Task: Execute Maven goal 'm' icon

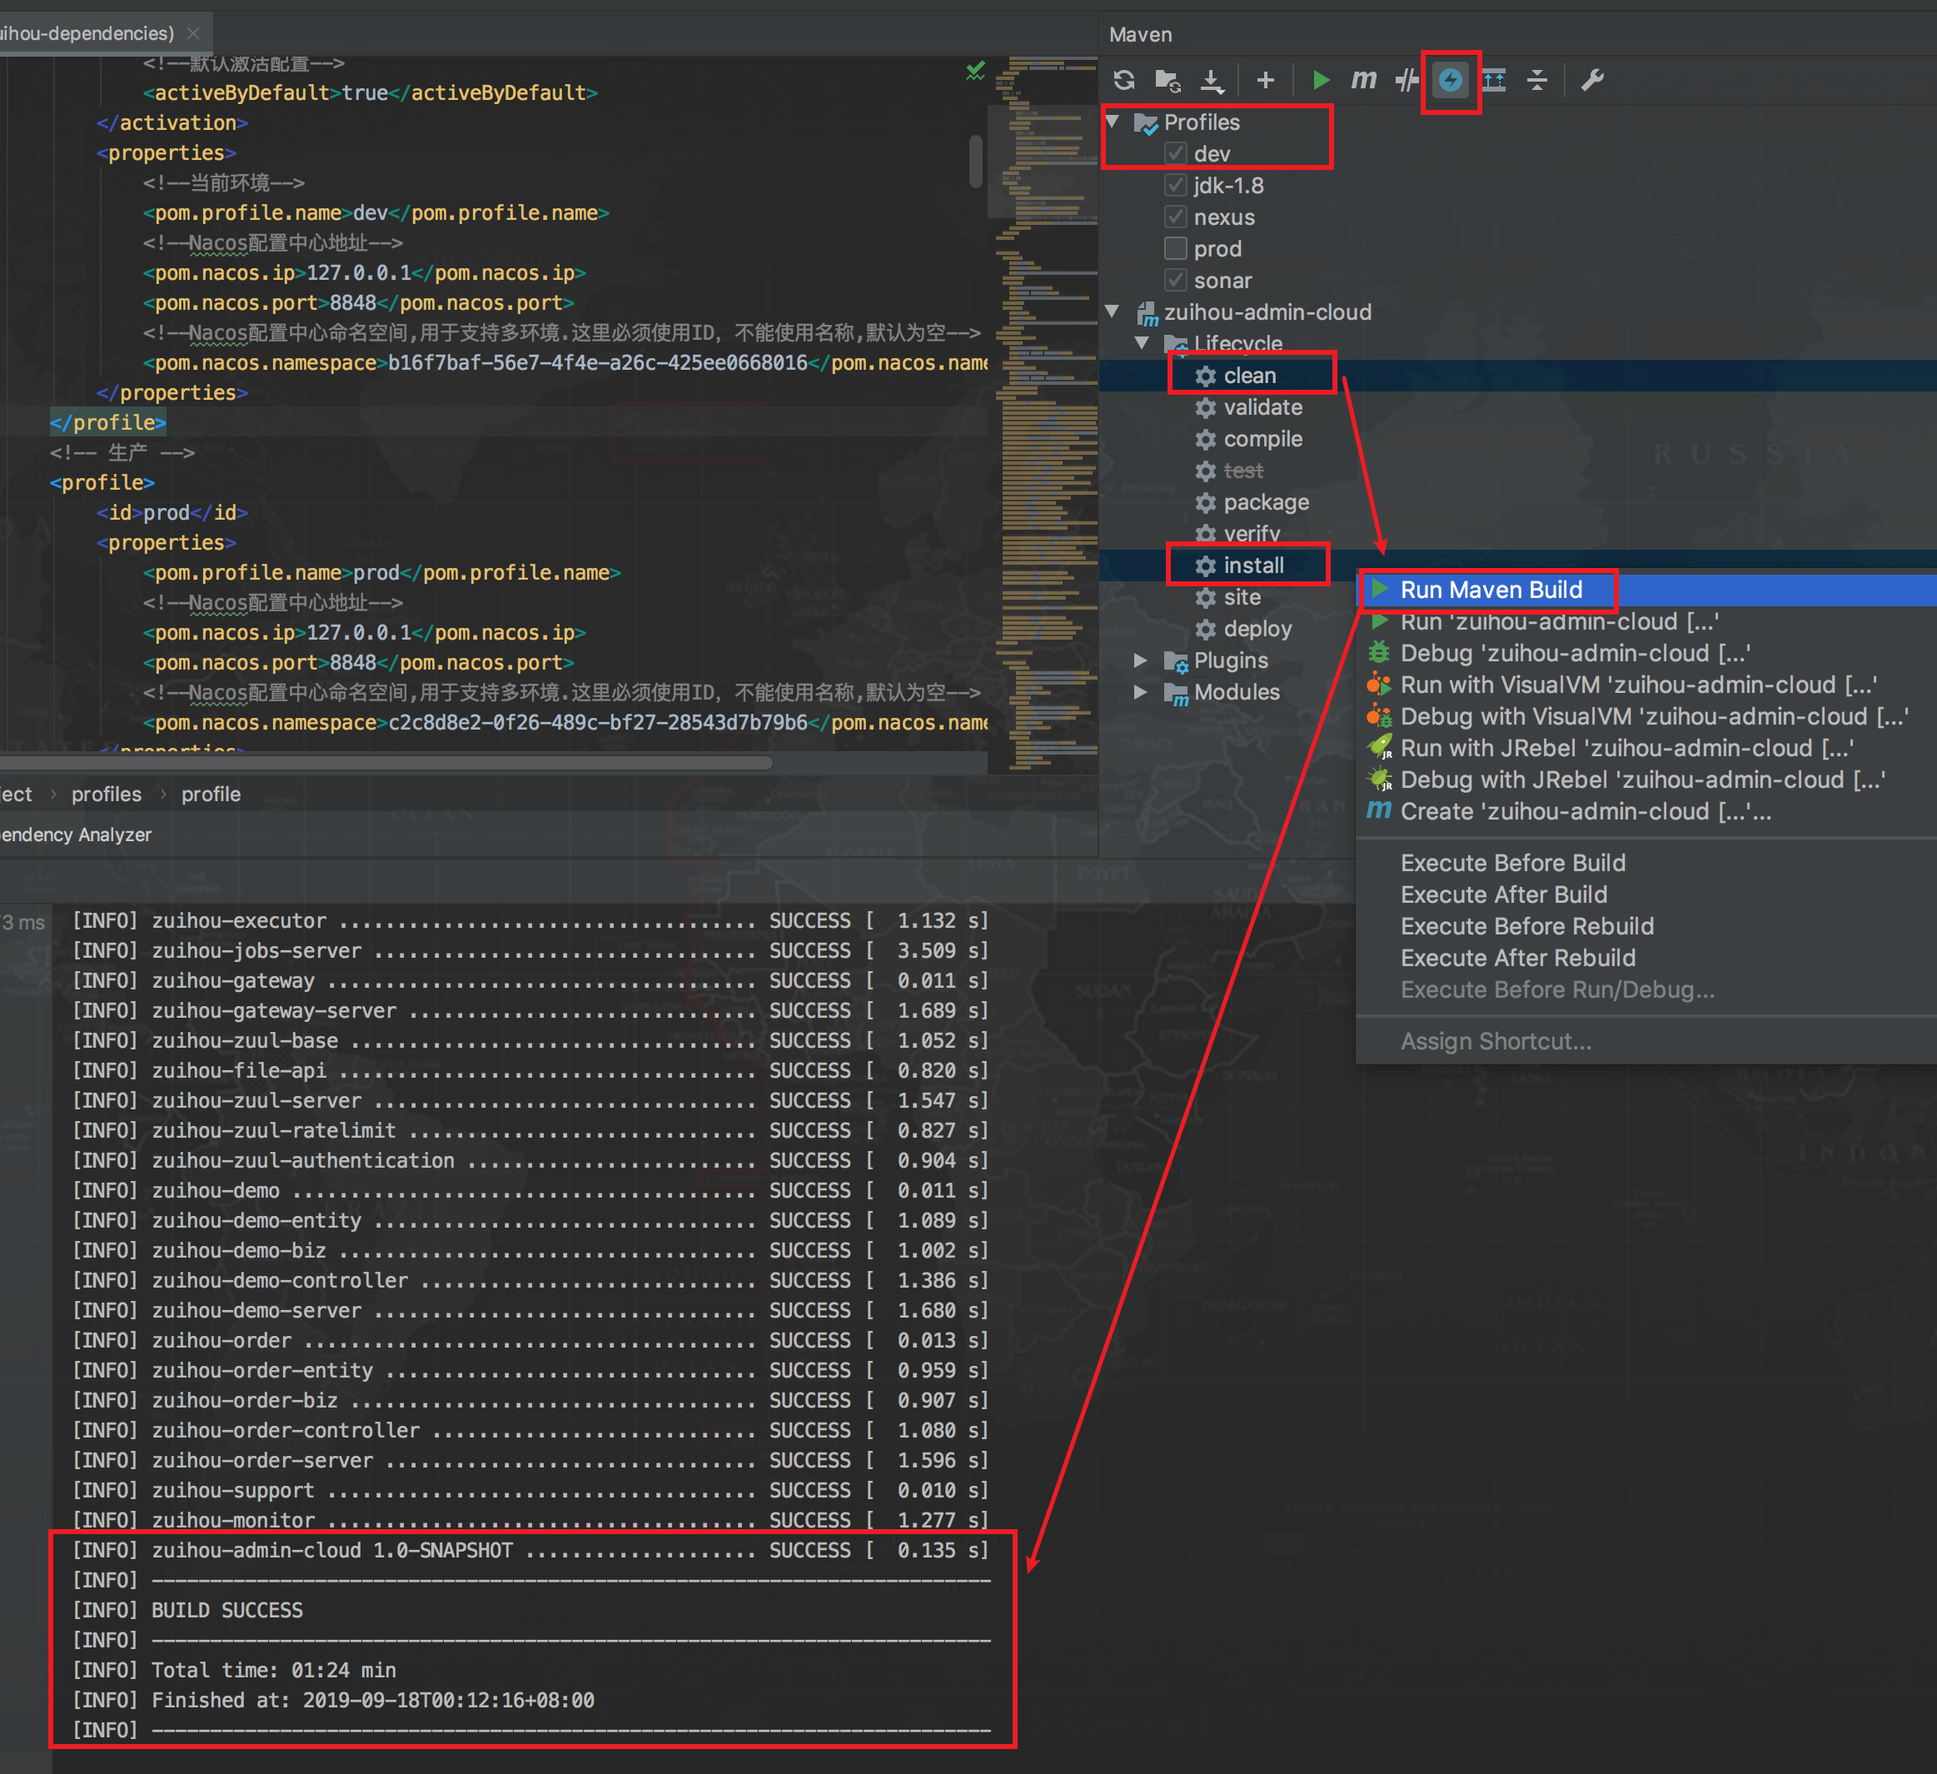Action: click(x=1363, y=80)
